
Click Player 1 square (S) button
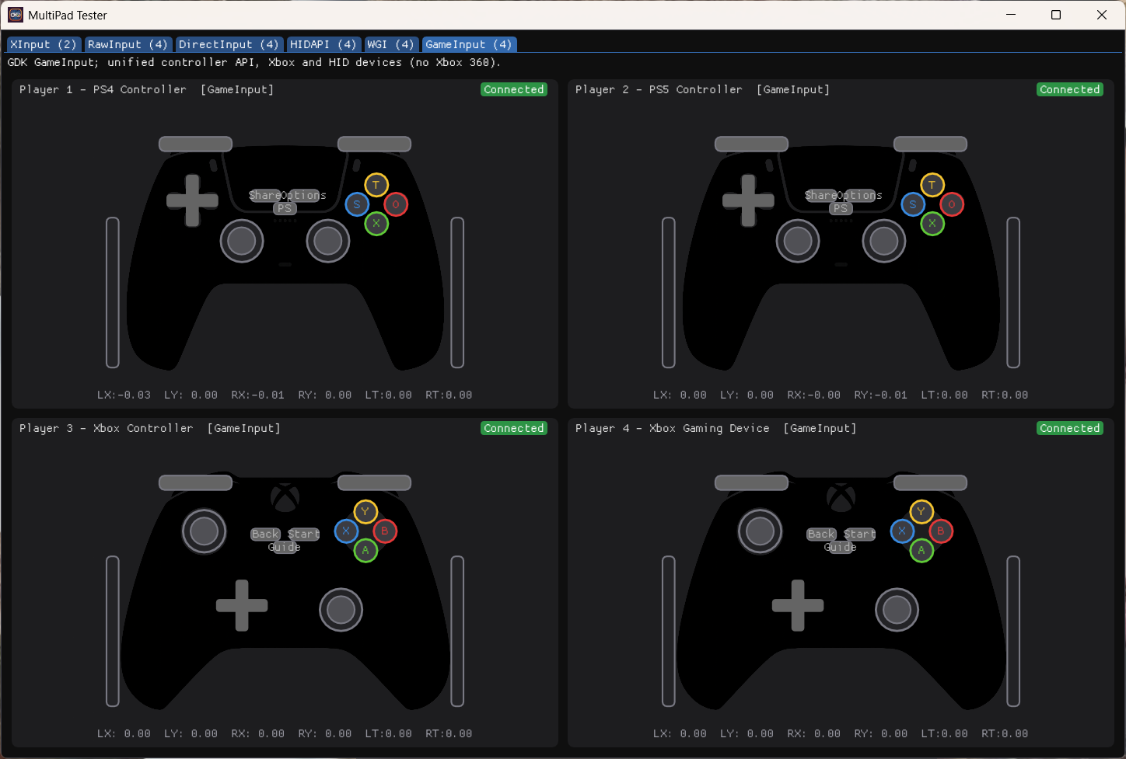click(357, 204)
